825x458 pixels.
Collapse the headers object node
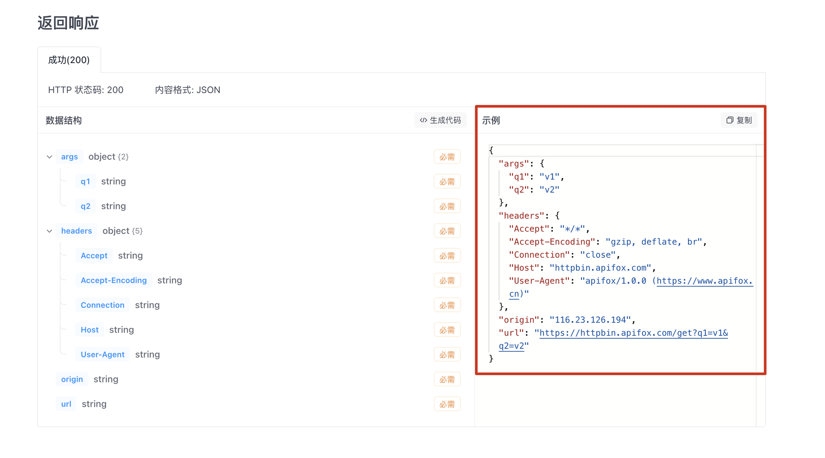point(49,231)
